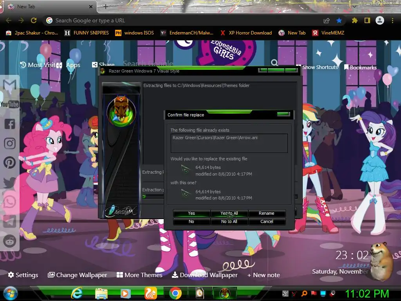Launch Internet Explorer from taskbar
401x301 pixels.
coord(76,293)
